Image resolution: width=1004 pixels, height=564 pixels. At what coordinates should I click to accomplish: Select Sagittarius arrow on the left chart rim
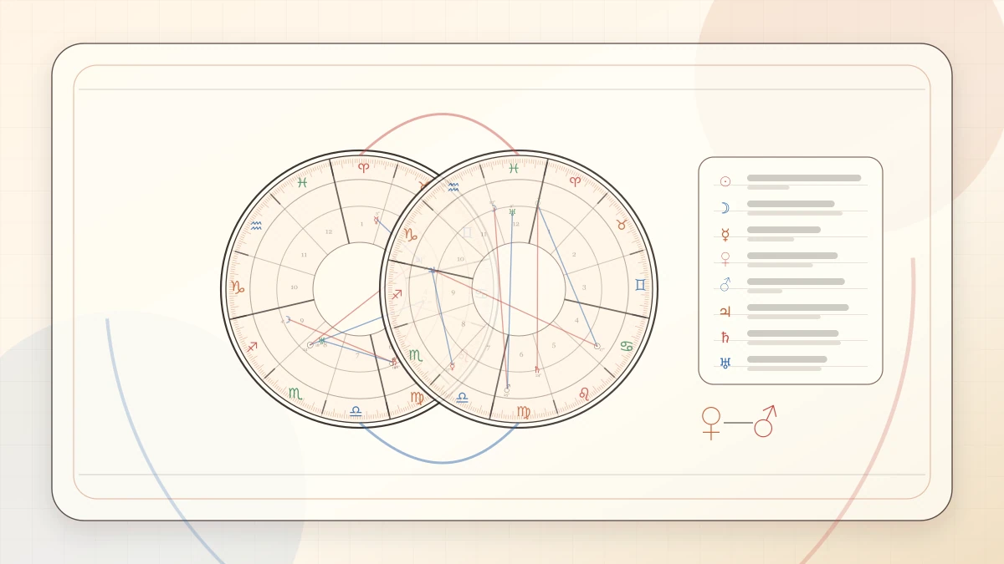(252, 346)
